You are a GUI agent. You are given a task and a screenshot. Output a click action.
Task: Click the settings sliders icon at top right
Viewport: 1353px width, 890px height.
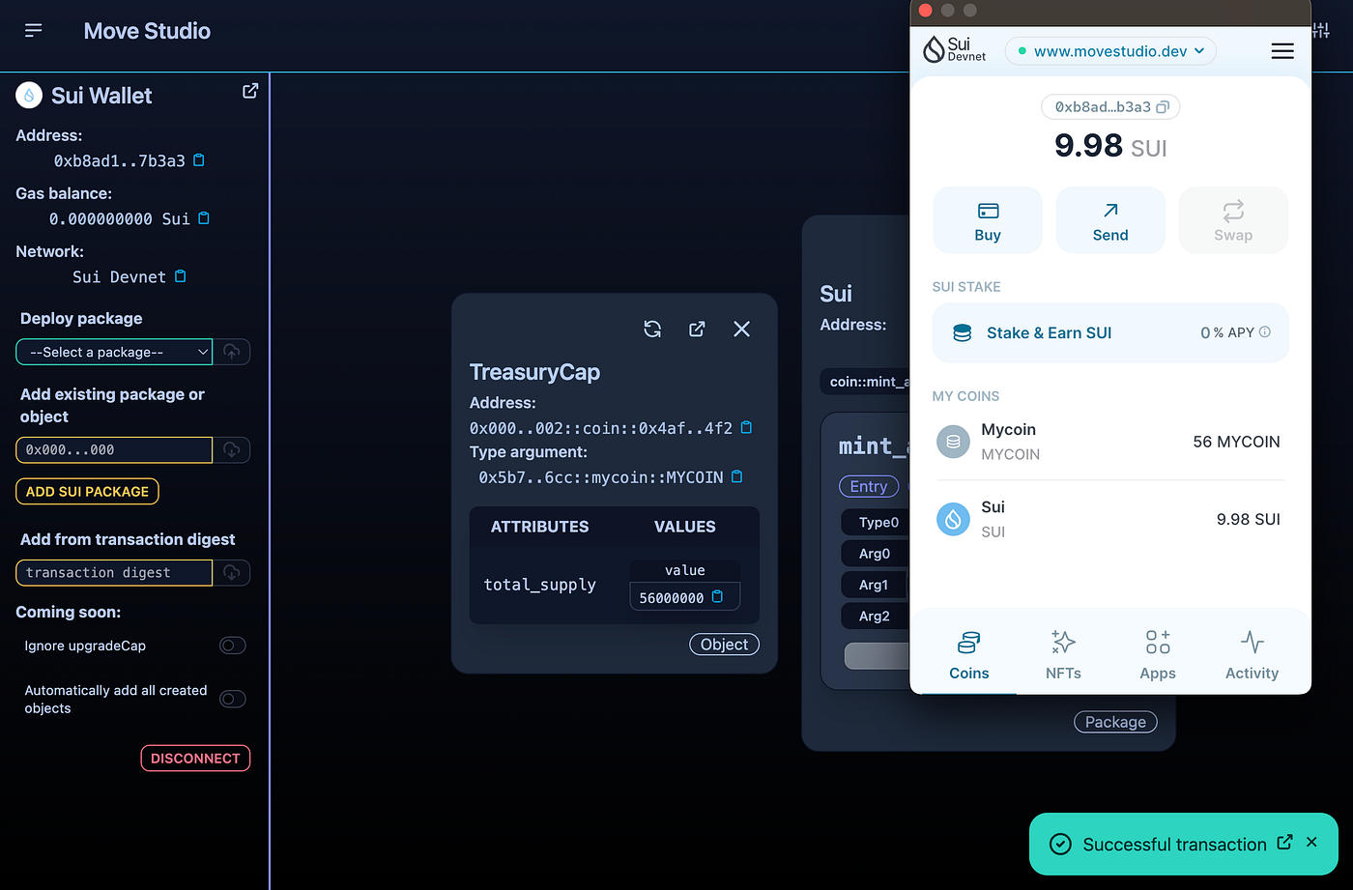(1321, 31)
